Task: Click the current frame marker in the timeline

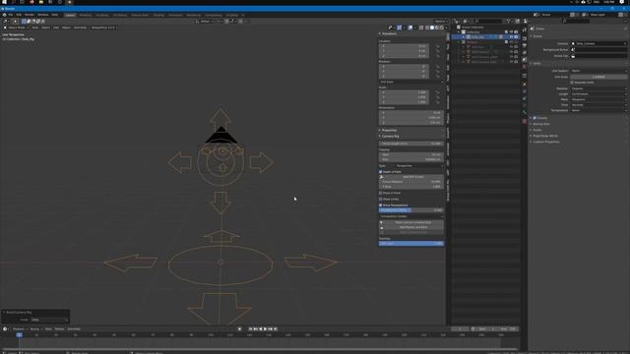Action: click(x=19, y=334)
